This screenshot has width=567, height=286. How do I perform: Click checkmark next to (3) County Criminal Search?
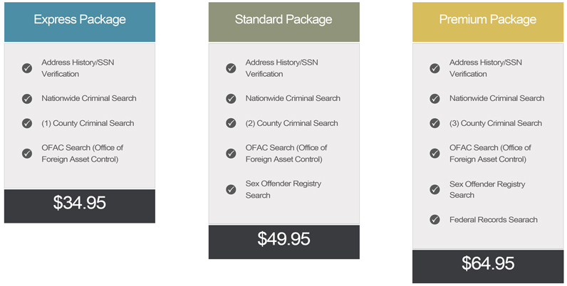click(435, 123)
